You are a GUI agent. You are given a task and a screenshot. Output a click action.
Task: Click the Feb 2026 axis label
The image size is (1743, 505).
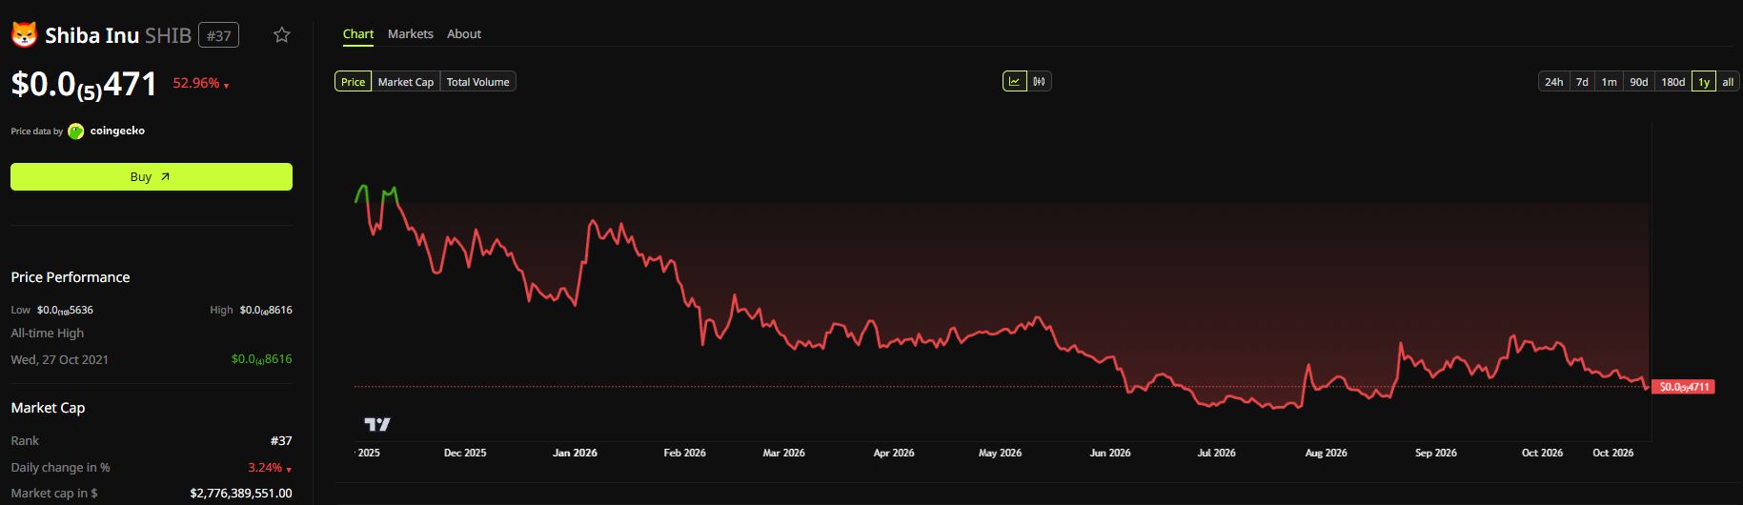(685, 453)
